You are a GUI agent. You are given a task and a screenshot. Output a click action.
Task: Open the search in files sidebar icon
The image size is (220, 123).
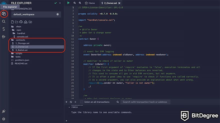(4, 21)
